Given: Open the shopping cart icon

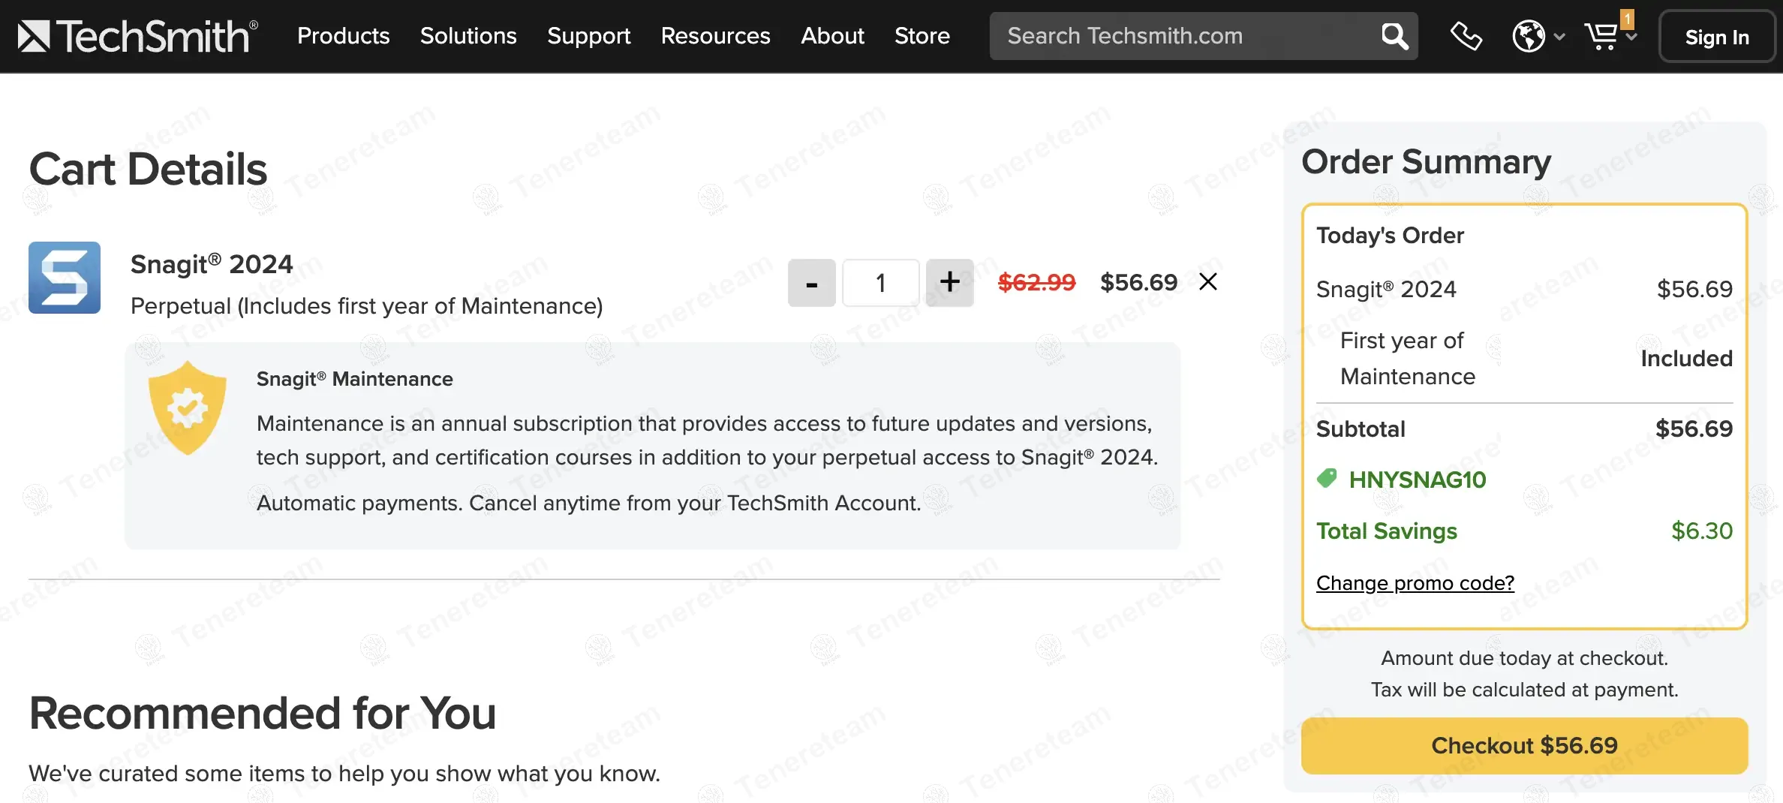Looking at the screenshot, I should pyautogui.click(x=1601, y=36).
